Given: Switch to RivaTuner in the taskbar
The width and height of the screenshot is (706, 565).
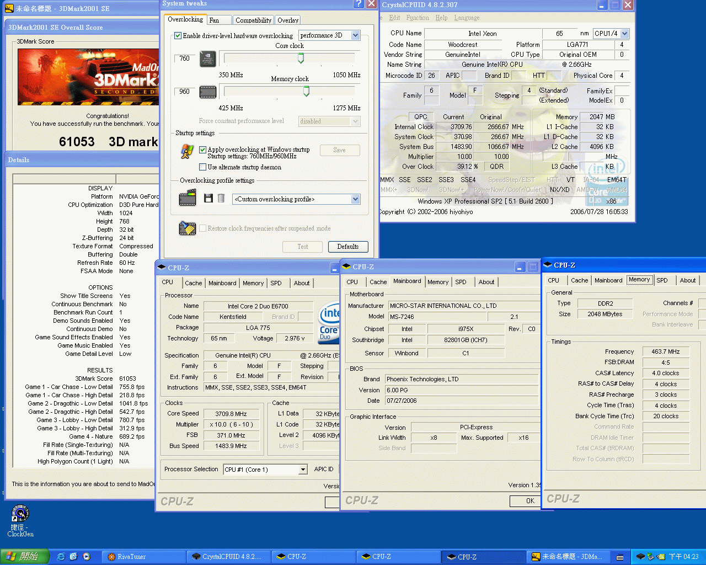Looking at the screenshot, I should (145, 557).
